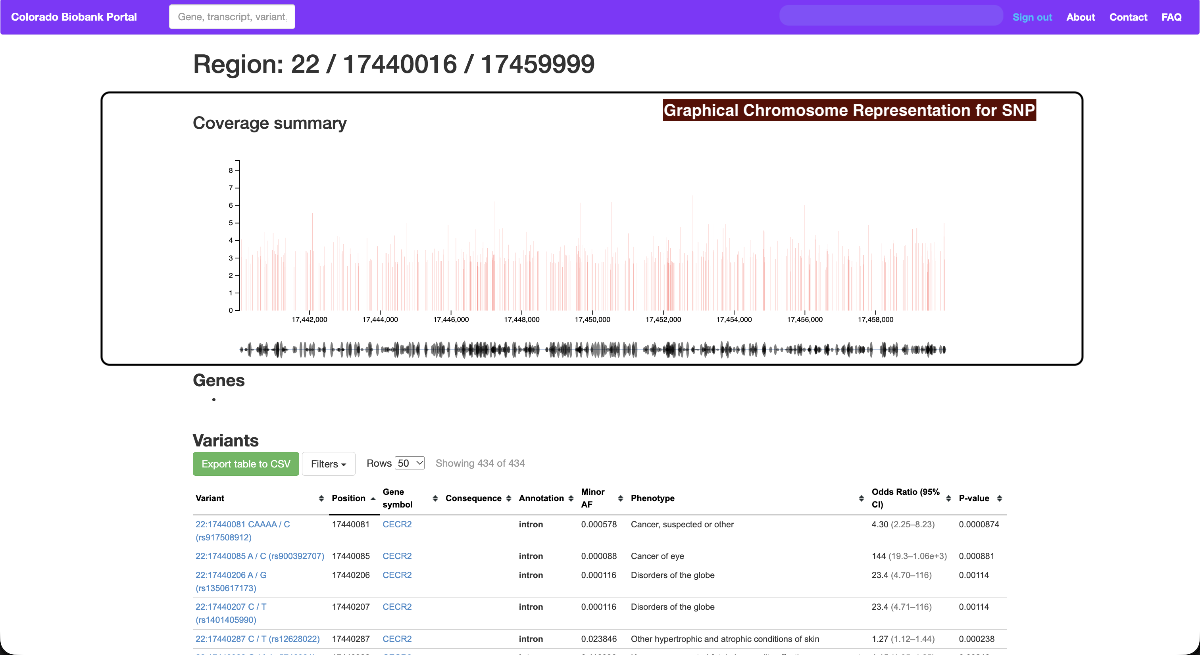Select the 'Cancer of eye' phenotype cell
This screenshot has height=655, width=1200.
coord(657,556)
